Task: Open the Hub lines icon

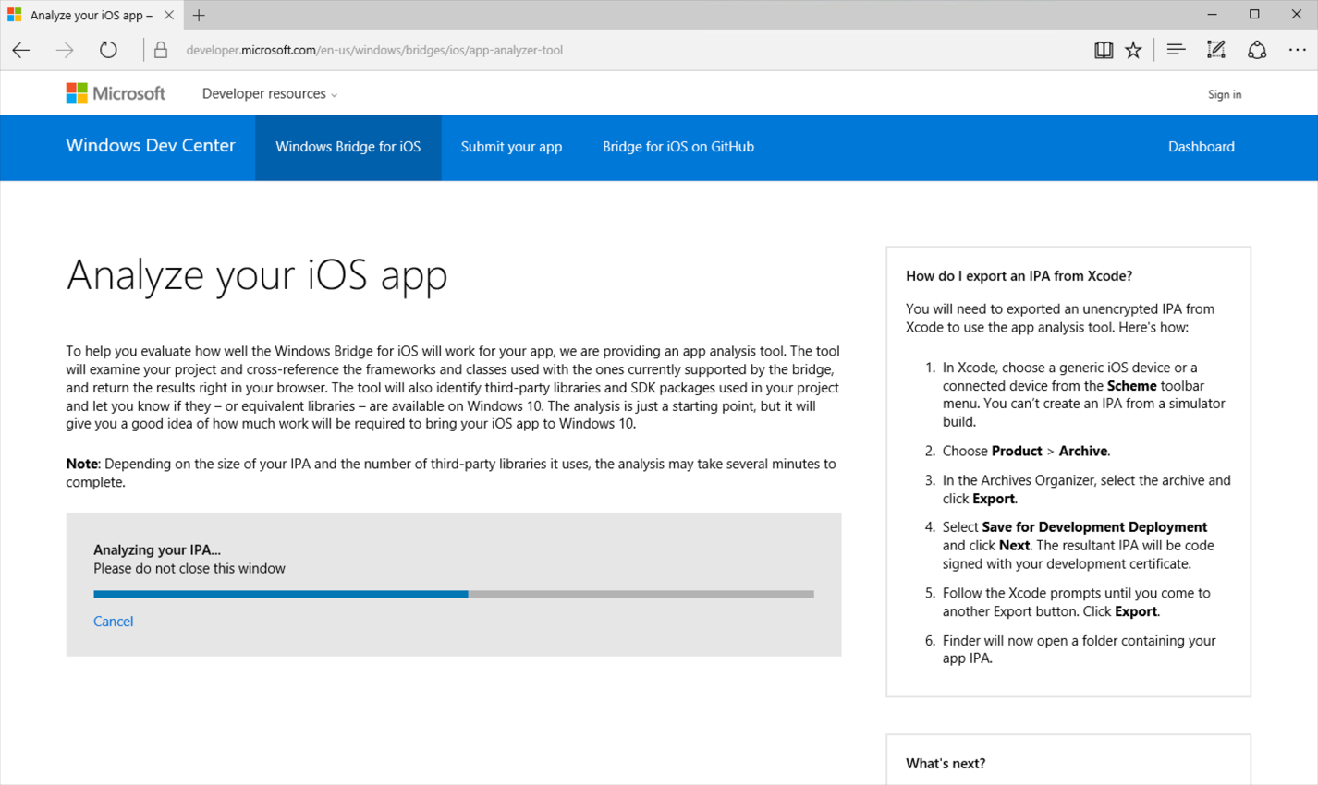Action: [x=1176, y=50]
